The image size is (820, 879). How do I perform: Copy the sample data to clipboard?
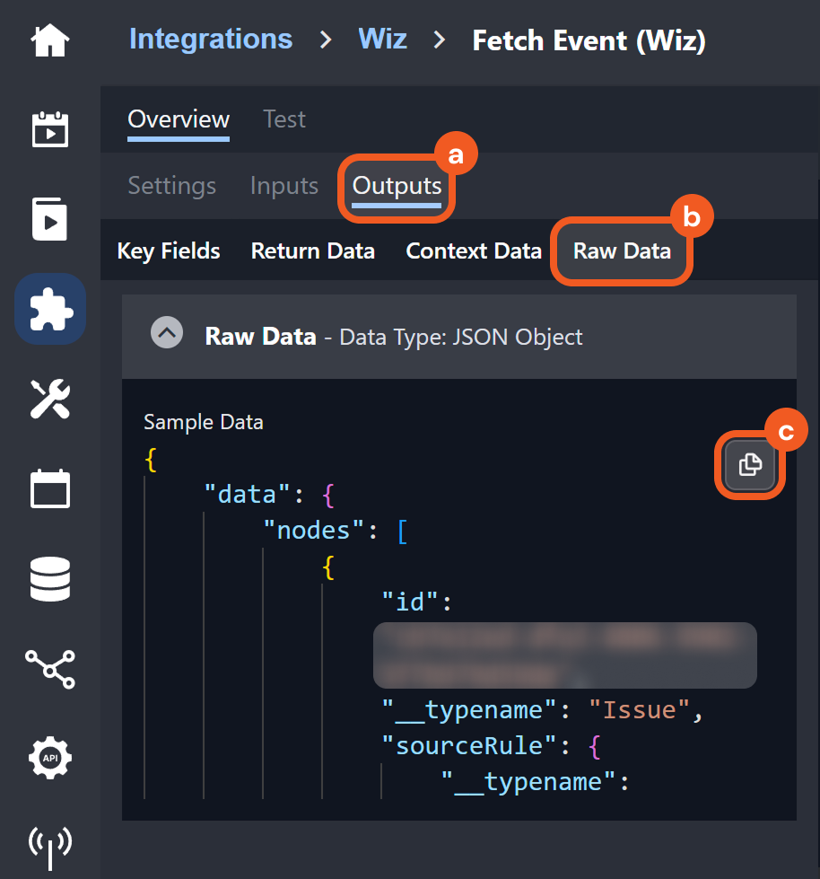[x=750, y=464]
